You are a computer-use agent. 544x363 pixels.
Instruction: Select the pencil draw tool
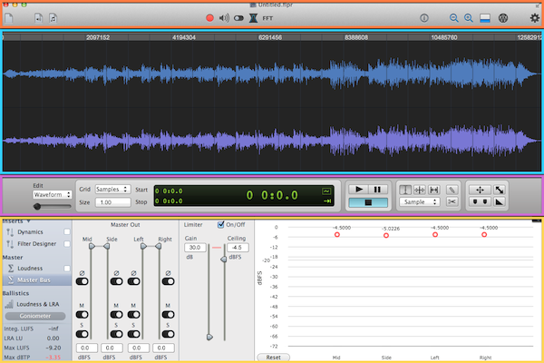pyautogui.click(x=452, y=190)
